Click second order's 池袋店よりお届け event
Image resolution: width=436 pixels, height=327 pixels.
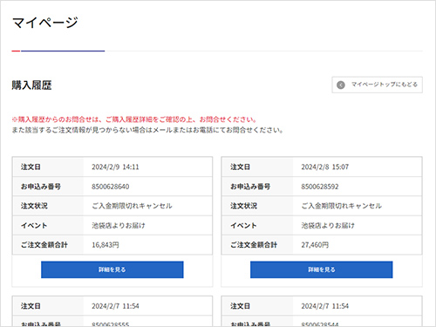tap(328, 226)
